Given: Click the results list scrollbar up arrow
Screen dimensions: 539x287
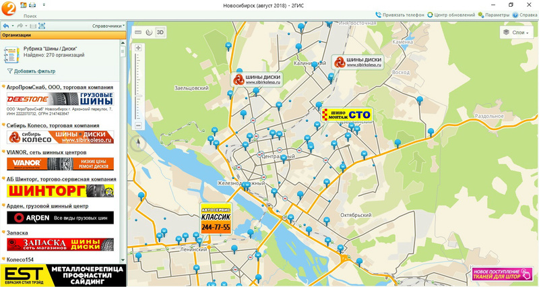Looking at the screenshot, I should (123, 42).
